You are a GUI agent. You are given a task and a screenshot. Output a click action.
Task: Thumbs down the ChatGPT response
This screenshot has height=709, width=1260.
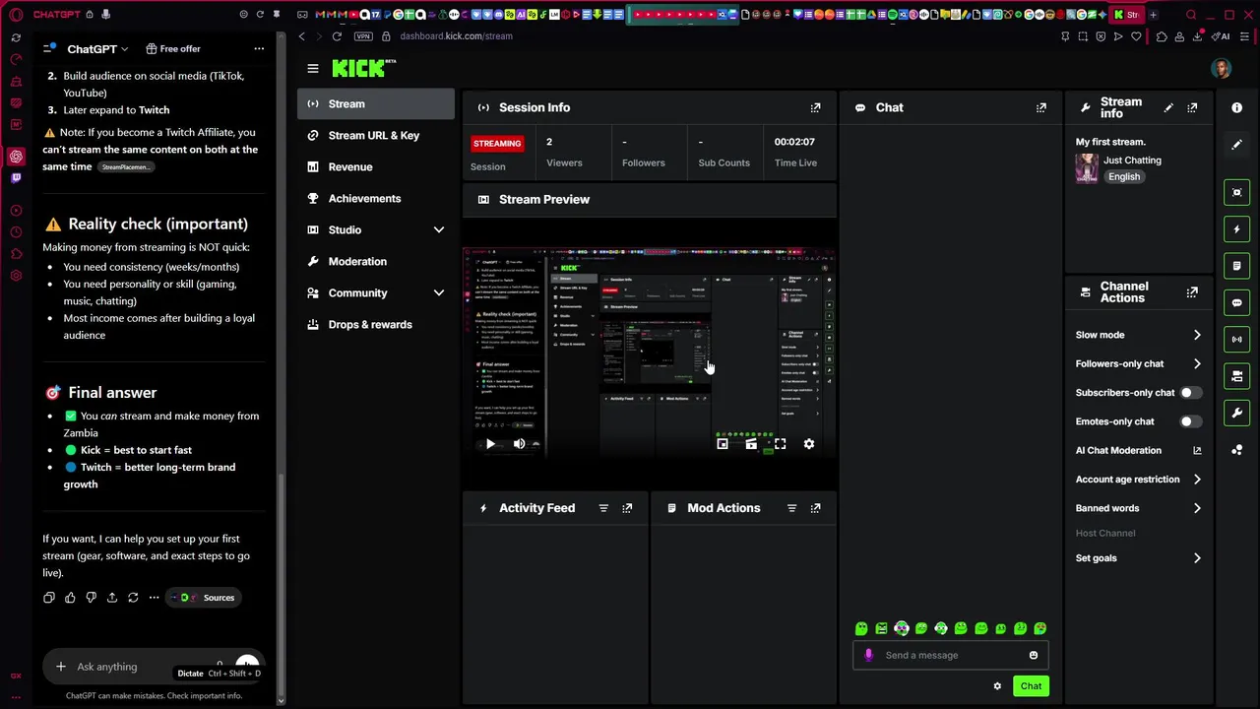coord(92,598)
